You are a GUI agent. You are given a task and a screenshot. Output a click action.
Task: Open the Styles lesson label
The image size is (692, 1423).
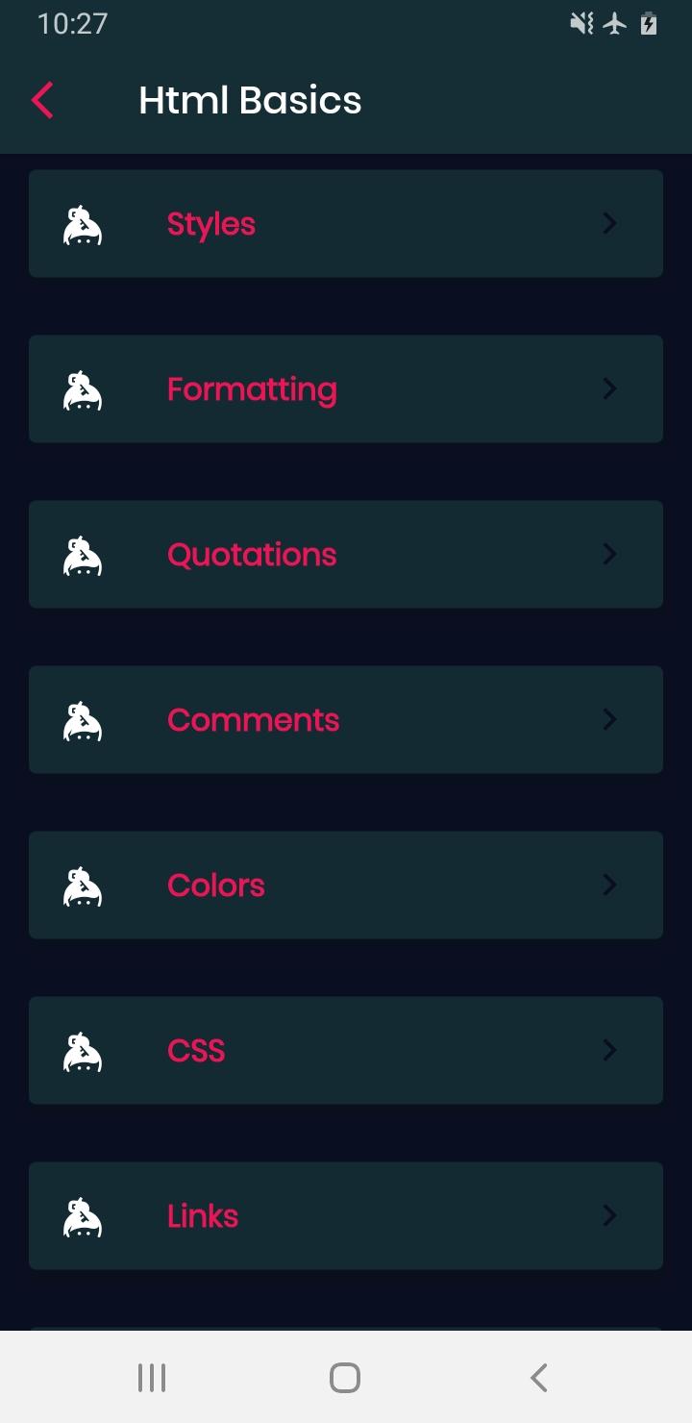tap(211, 225)
